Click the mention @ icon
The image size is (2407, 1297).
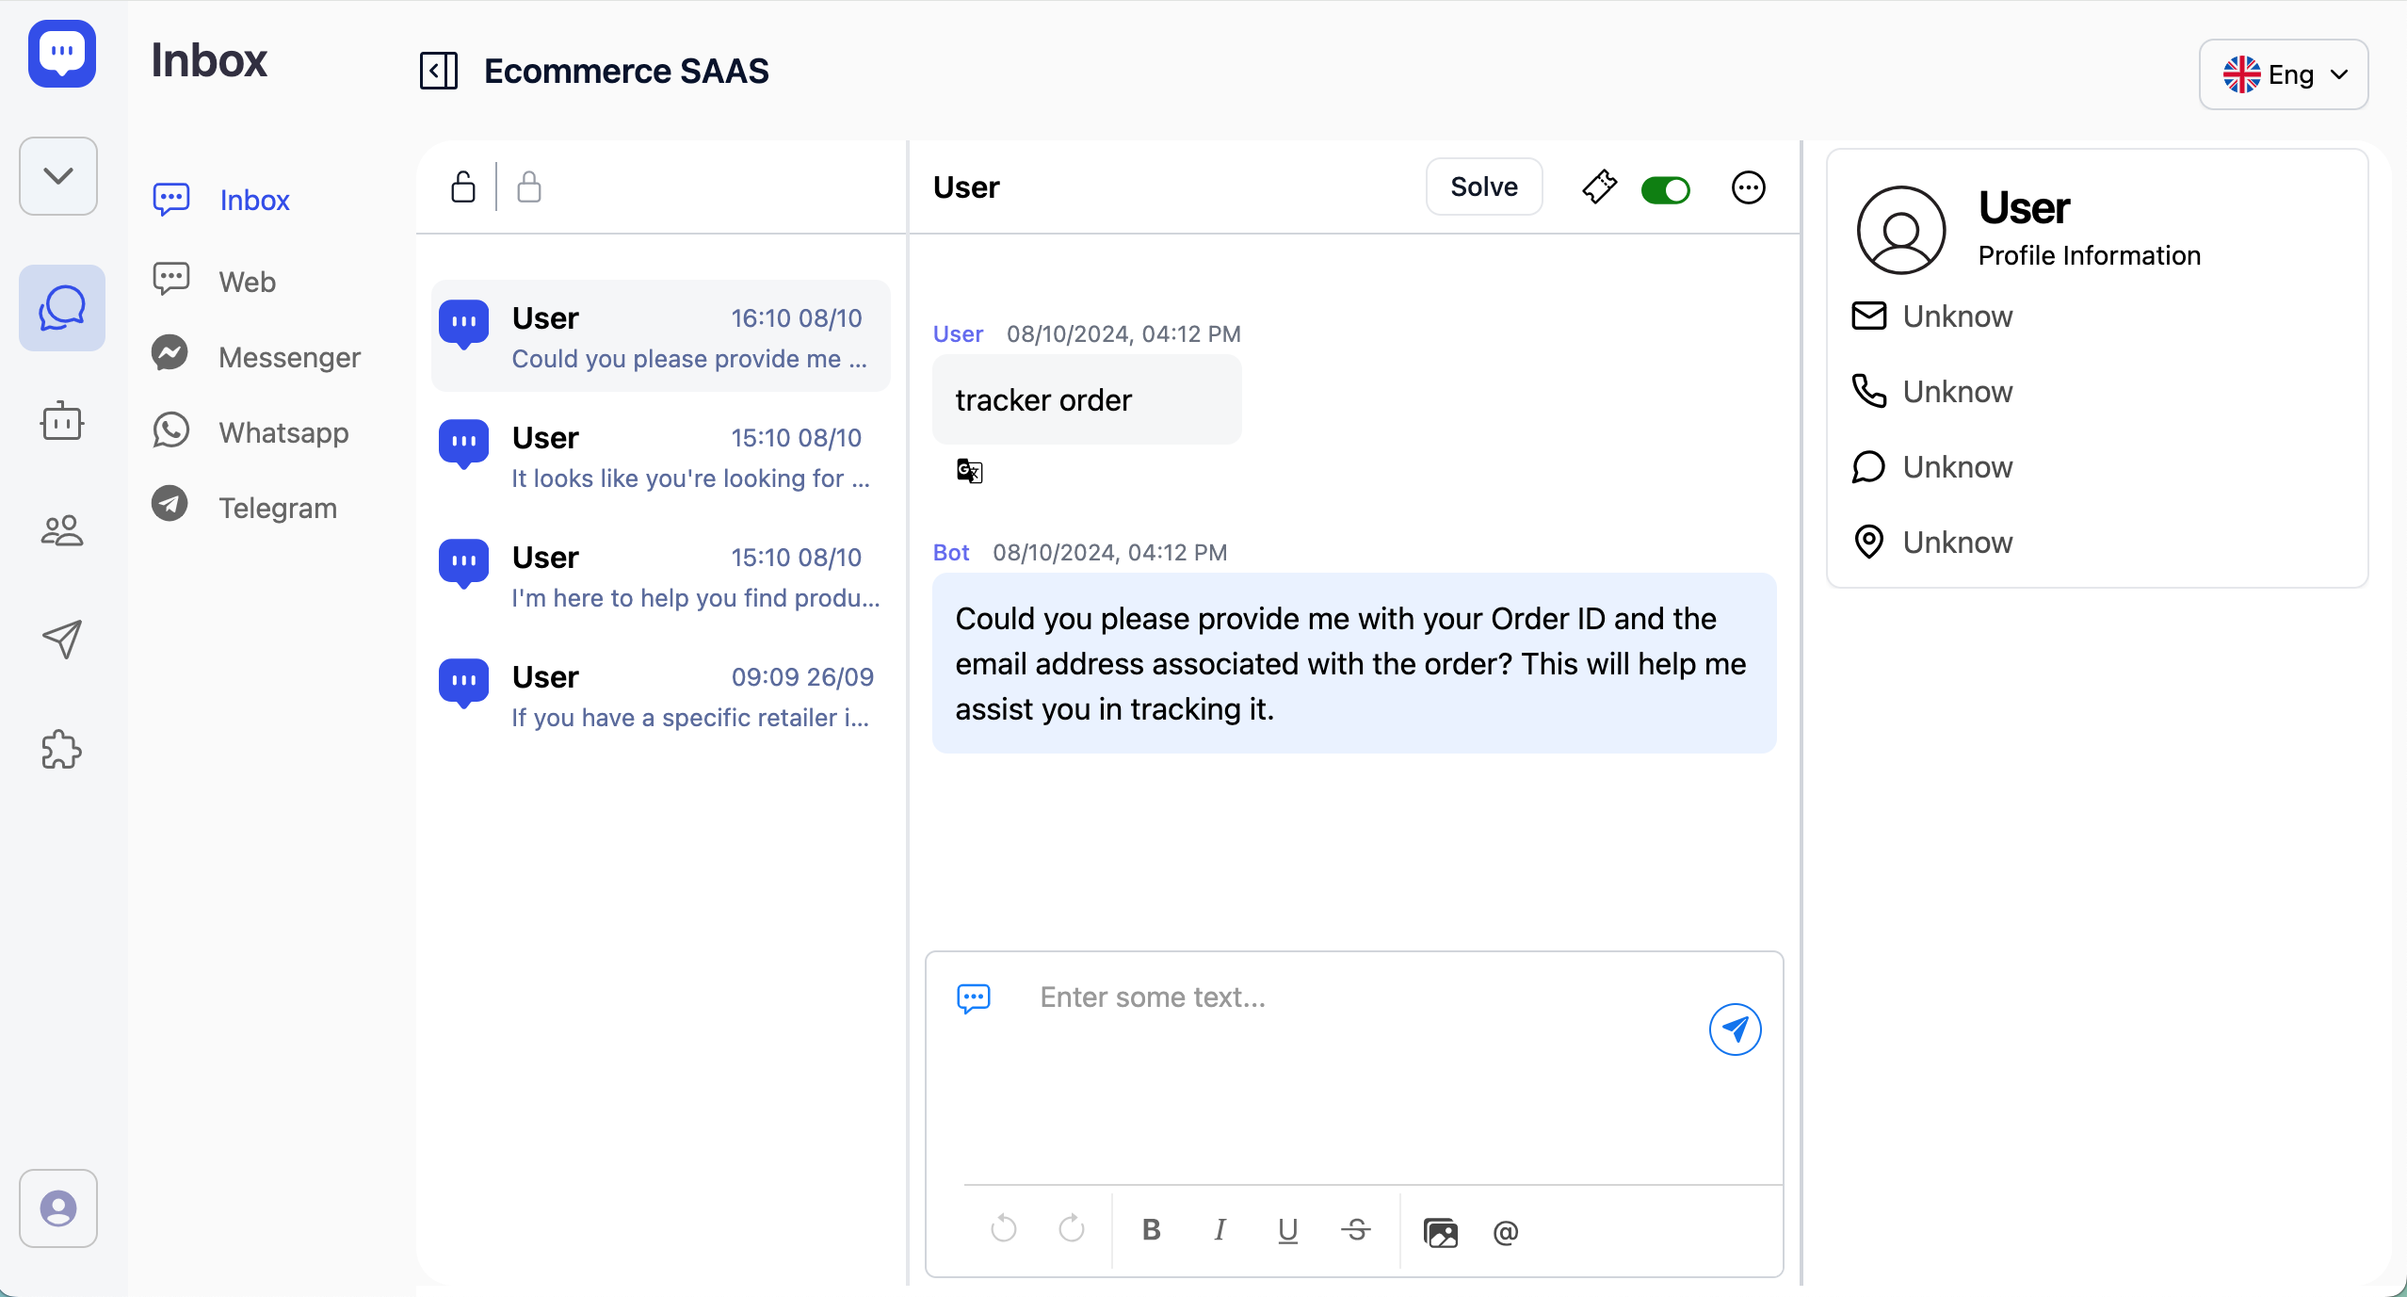tap(1505, 1231)
